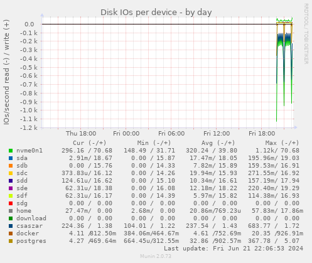This screenshot has height=263, width=312.
Task: Click the 'sdc' legend label
Action: (22, 173)
